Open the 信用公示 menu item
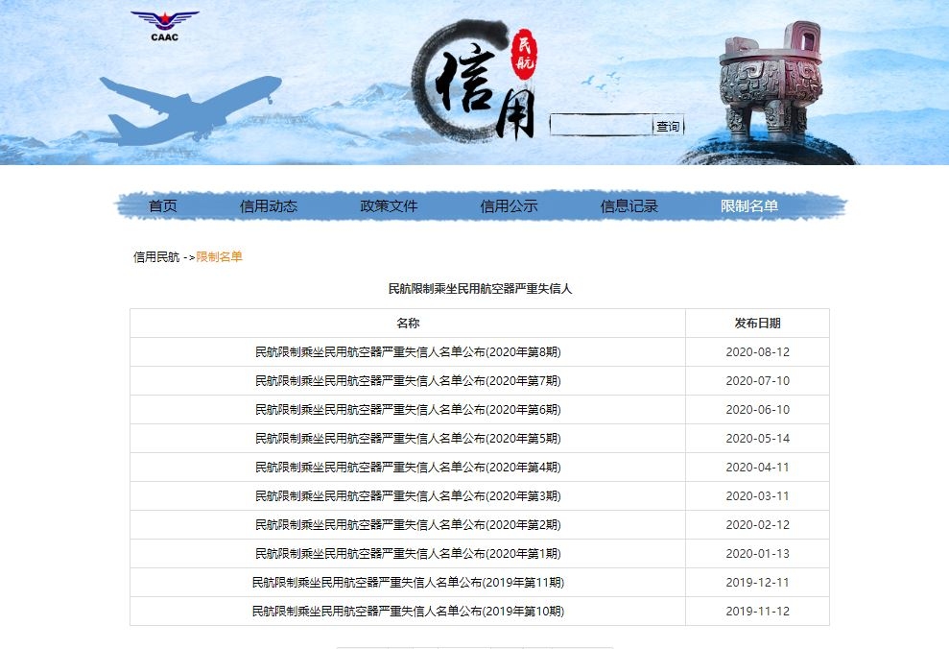The height and width of the screenshot is (649, 949). (509, 206)
